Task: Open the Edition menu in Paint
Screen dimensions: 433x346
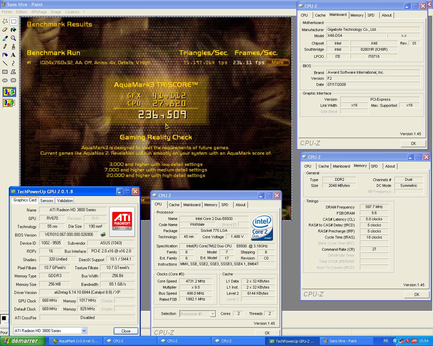Action: click(x=22, y=12)
